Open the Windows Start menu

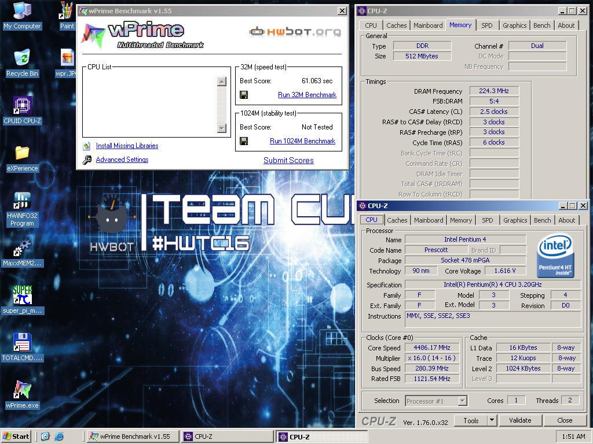[x=16, y=437]
